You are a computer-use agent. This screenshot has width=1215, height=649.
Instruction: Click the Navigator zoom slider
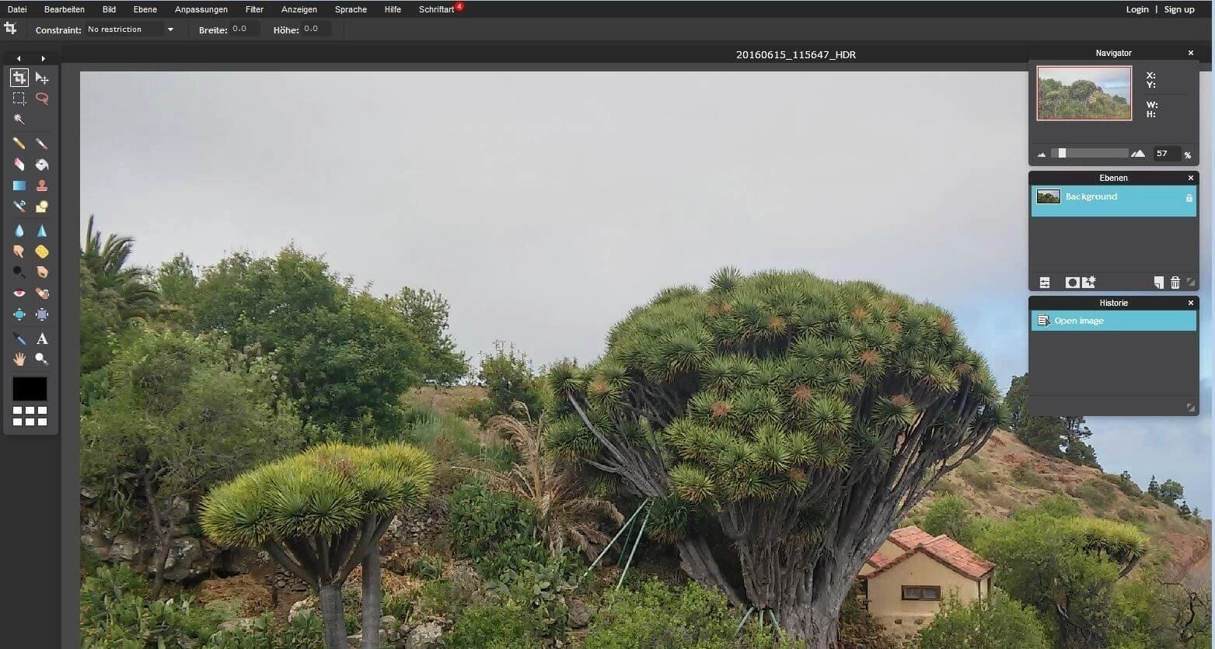point(1090,154)
